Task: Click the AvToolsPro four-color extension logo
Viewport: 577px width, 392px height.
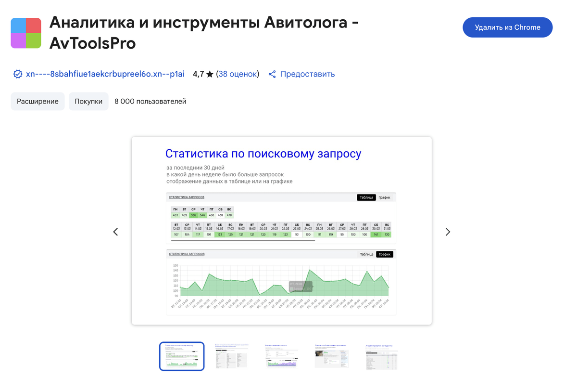Action: click(x=26, y=33)
